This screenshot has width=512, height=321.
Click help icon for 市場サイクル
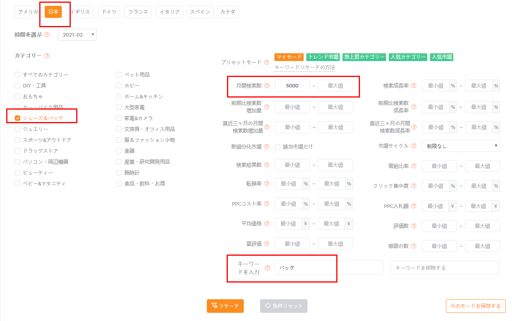[x=414, y=146]
